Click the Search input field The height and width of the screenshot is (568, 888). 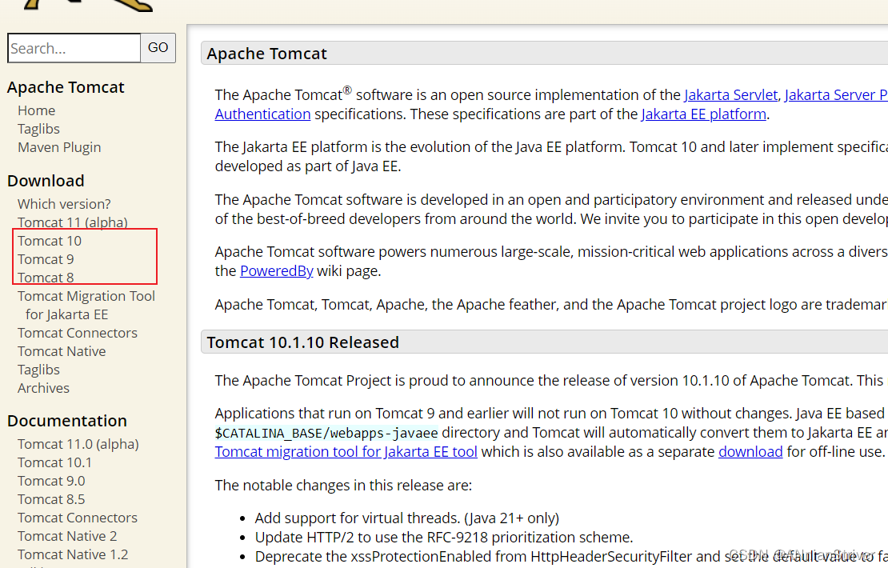pos(74,48)
